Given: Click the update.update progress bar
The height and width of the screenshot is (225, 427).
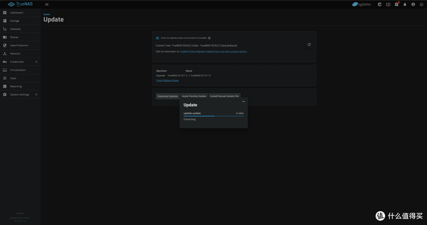Looking at the screenshot, I should (213, 116).
